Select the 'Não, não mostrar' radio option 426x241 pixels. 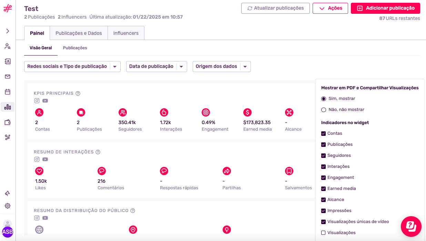pyautogui.click(x=324, y=110)
